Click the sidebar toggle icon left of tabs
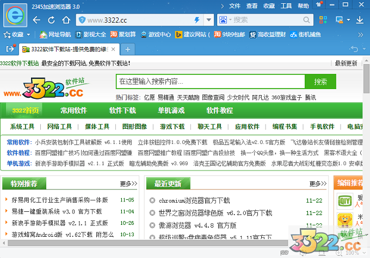This screenshot has height=258, width=370. tap(10, 49)
